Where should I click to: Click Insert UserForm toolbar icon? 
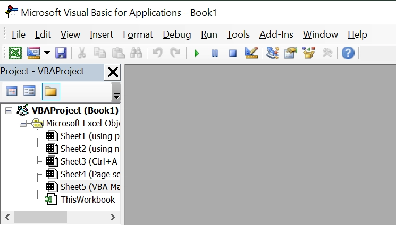point(33,53)
